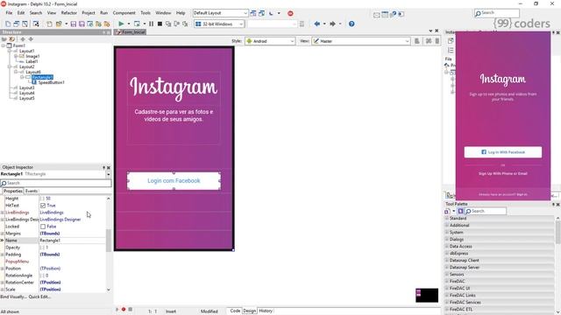
Task: Click the designer delete view icon
Action: 437,41
